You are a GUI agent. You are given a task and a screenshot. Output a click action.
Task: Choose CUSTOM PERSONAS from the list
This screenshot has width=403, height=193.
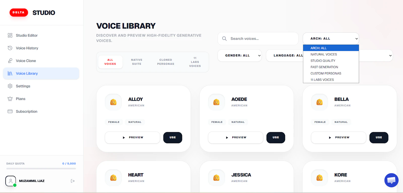331,73
